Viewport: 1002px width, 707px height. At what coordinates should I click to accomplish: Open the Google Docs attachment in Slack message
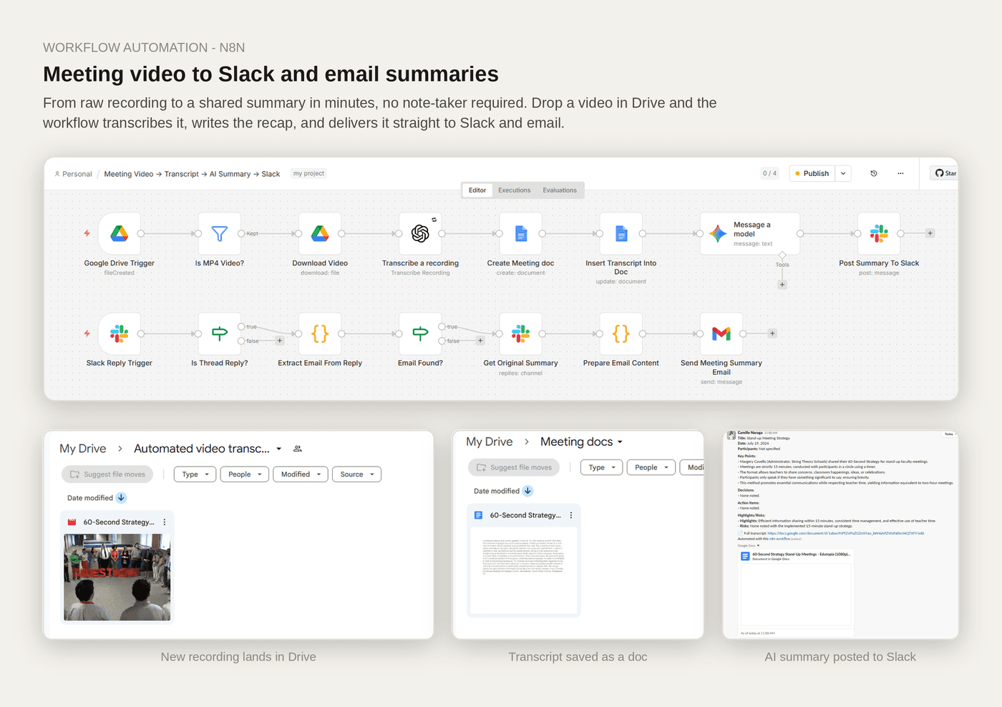pos(796,593)
